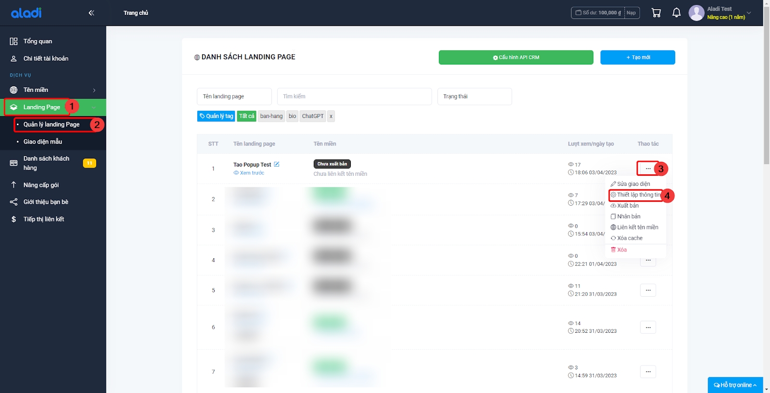Click edit pencil icon next to Tao Popup Test

click(x=277, y=164)
